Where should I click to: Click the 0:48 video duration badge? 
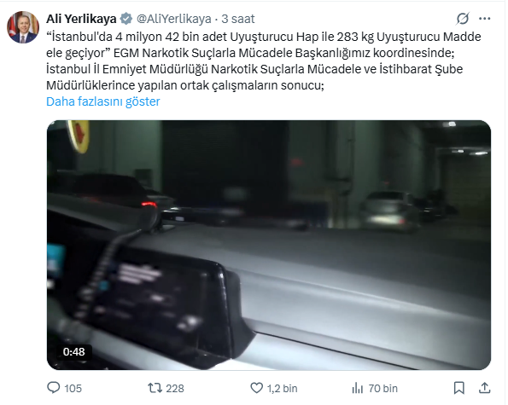coord(74,351)
